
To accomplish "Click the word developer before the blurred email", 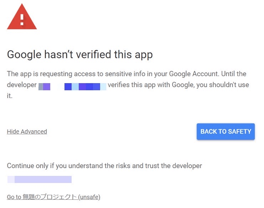I will [x=22, y=85].
